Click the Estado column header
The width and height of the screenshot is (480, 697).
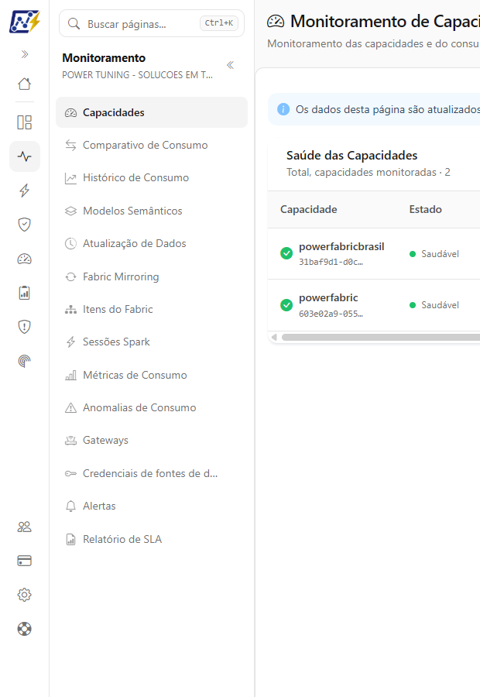point(425,209)
